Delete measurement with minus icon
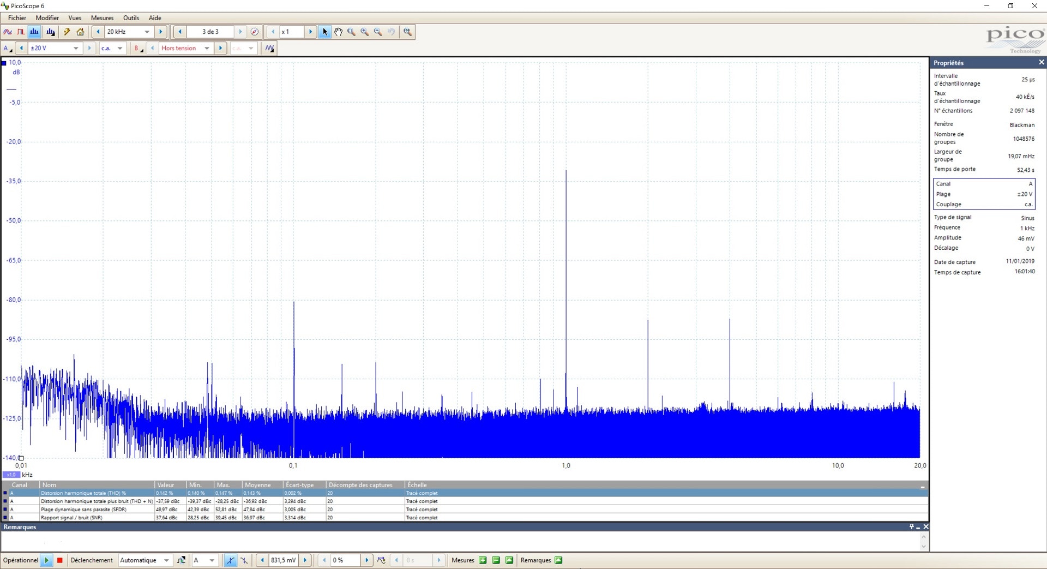This screenshot has height=569, width=1047. [496, 560]
